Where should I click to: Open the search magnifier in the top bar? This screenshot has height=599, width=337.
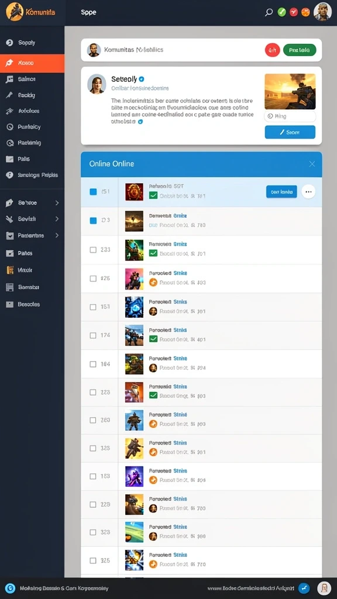pyautogui.click(x=269, y=12)
